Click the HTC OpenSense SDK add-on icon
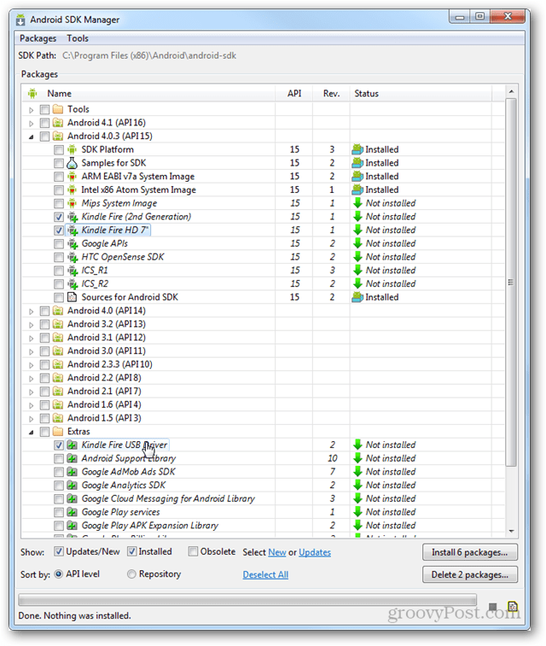 tap(73, 257)
